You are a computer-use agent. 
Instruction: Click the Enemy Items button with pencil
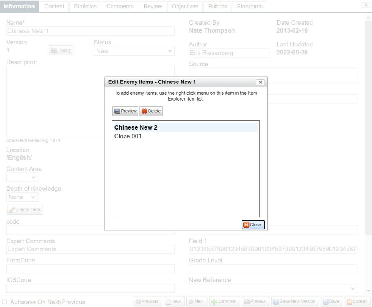click(25, 210)
